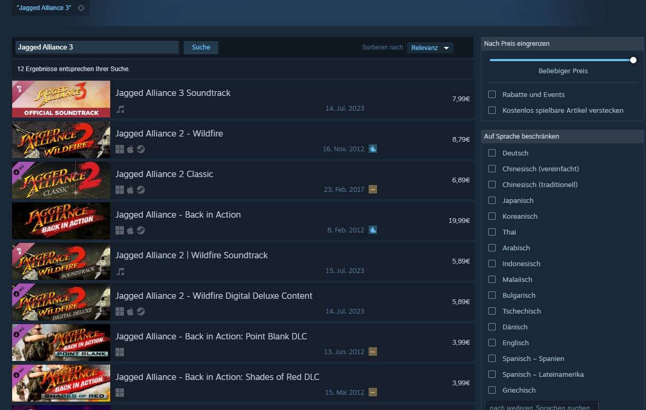Click the music note icon under Wildfire Soundtrack
Image resolution: width=646 pixels, height=410 pixels.
(x=120, y=271)
